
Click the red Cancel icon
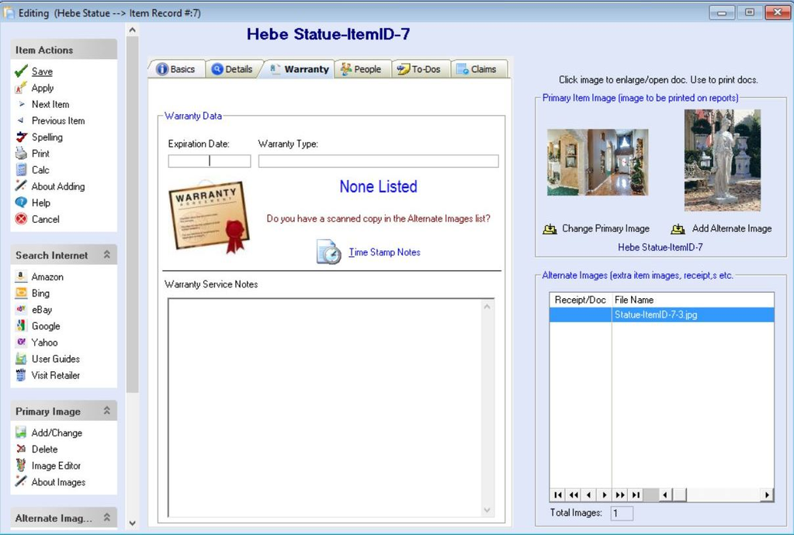(x=21, y=219)
